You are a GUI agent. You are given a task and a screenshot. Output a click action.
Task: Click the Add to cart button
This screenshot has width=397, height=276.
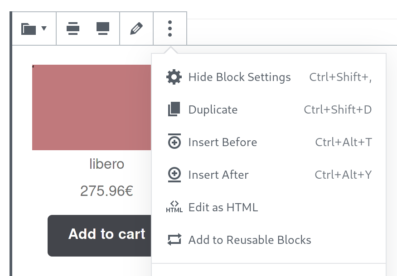coord(99,236)
